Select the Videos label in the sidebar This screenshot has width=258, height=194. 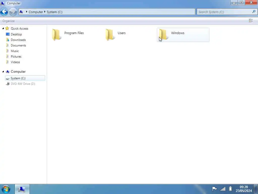(x=15, y=62)
